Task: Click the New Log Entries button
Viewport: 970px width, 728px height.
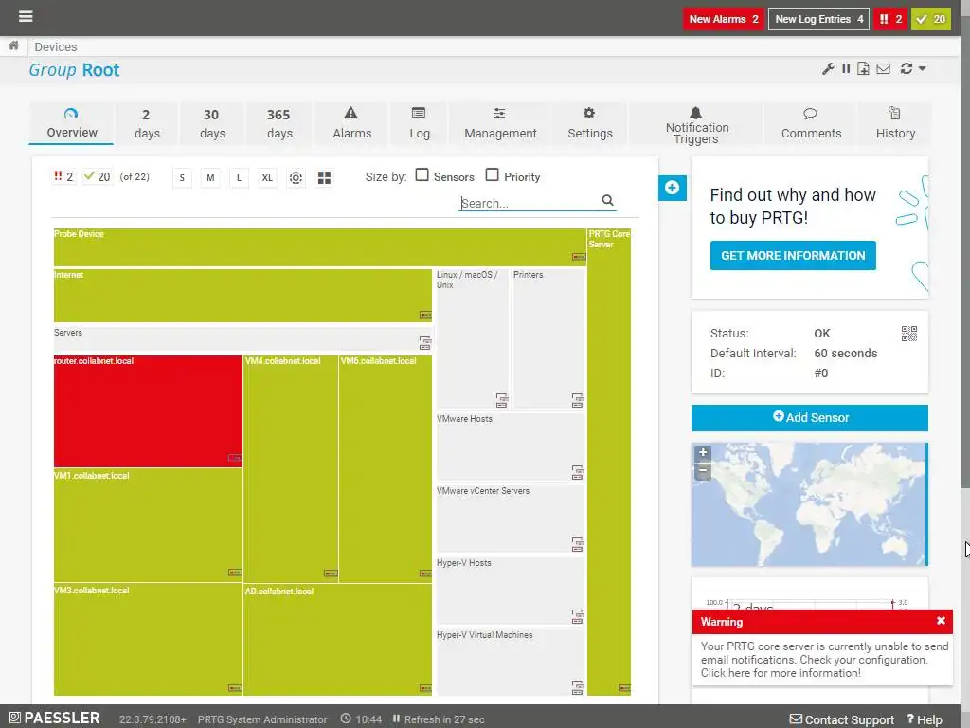Action: [x=818, y=19]
